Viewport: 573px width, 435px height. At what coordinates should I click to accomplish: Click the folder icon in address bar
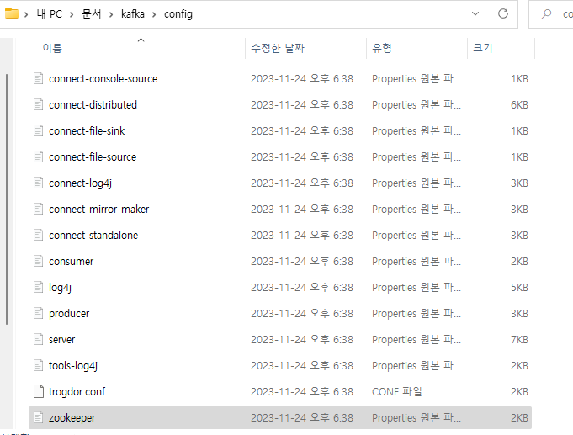click(x=12, y=13)
